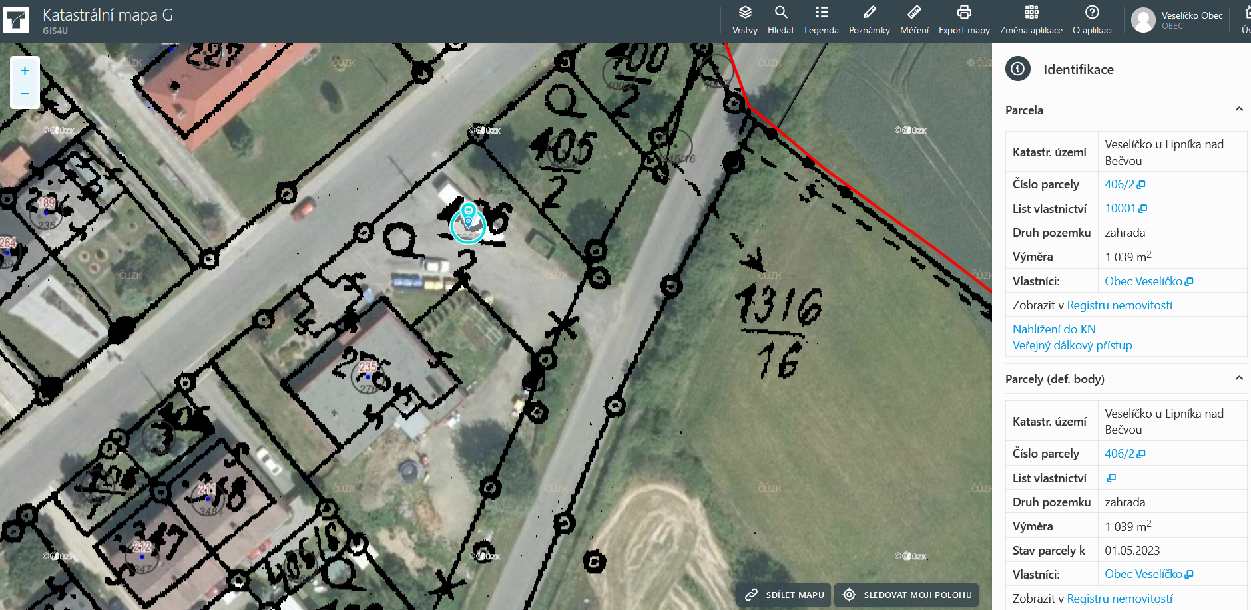Image resolution: width=1251 pixels, height=610 pixels.
Task: Open the Nahlížení do KN link
Action: point(1053,329)
